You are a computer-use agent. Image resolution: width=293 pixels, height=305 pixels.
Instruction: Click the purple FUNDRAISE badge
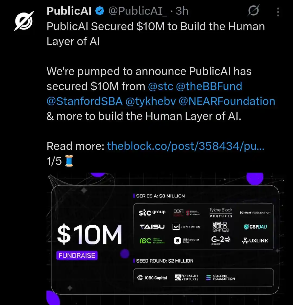(77, 255)
